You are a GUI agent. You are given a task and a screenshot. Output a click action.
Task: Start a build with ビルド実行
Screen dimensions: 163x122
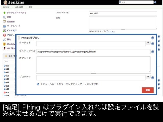point(12,31)
